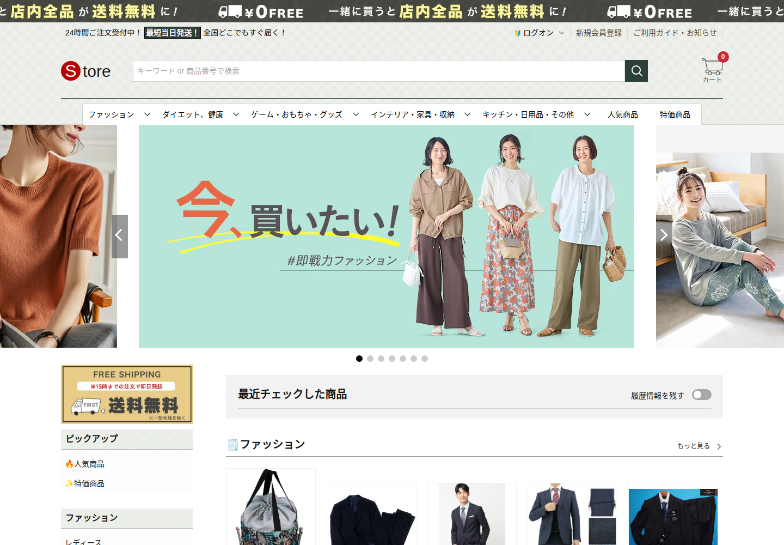Select the last carousel dot
Screen dimensions: 784x545
(425, 359)
